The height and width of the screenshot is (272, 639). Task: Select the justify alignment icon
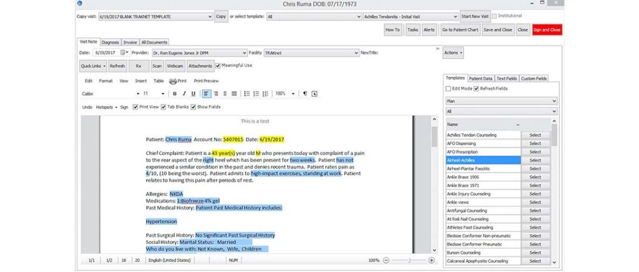coord(235,94)
